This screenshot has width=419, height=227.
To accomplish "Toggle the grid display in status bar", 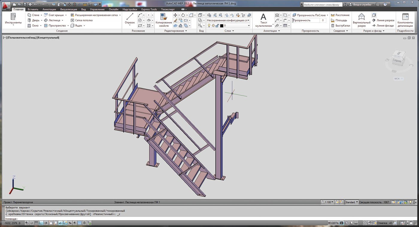I will coord(36,223).
